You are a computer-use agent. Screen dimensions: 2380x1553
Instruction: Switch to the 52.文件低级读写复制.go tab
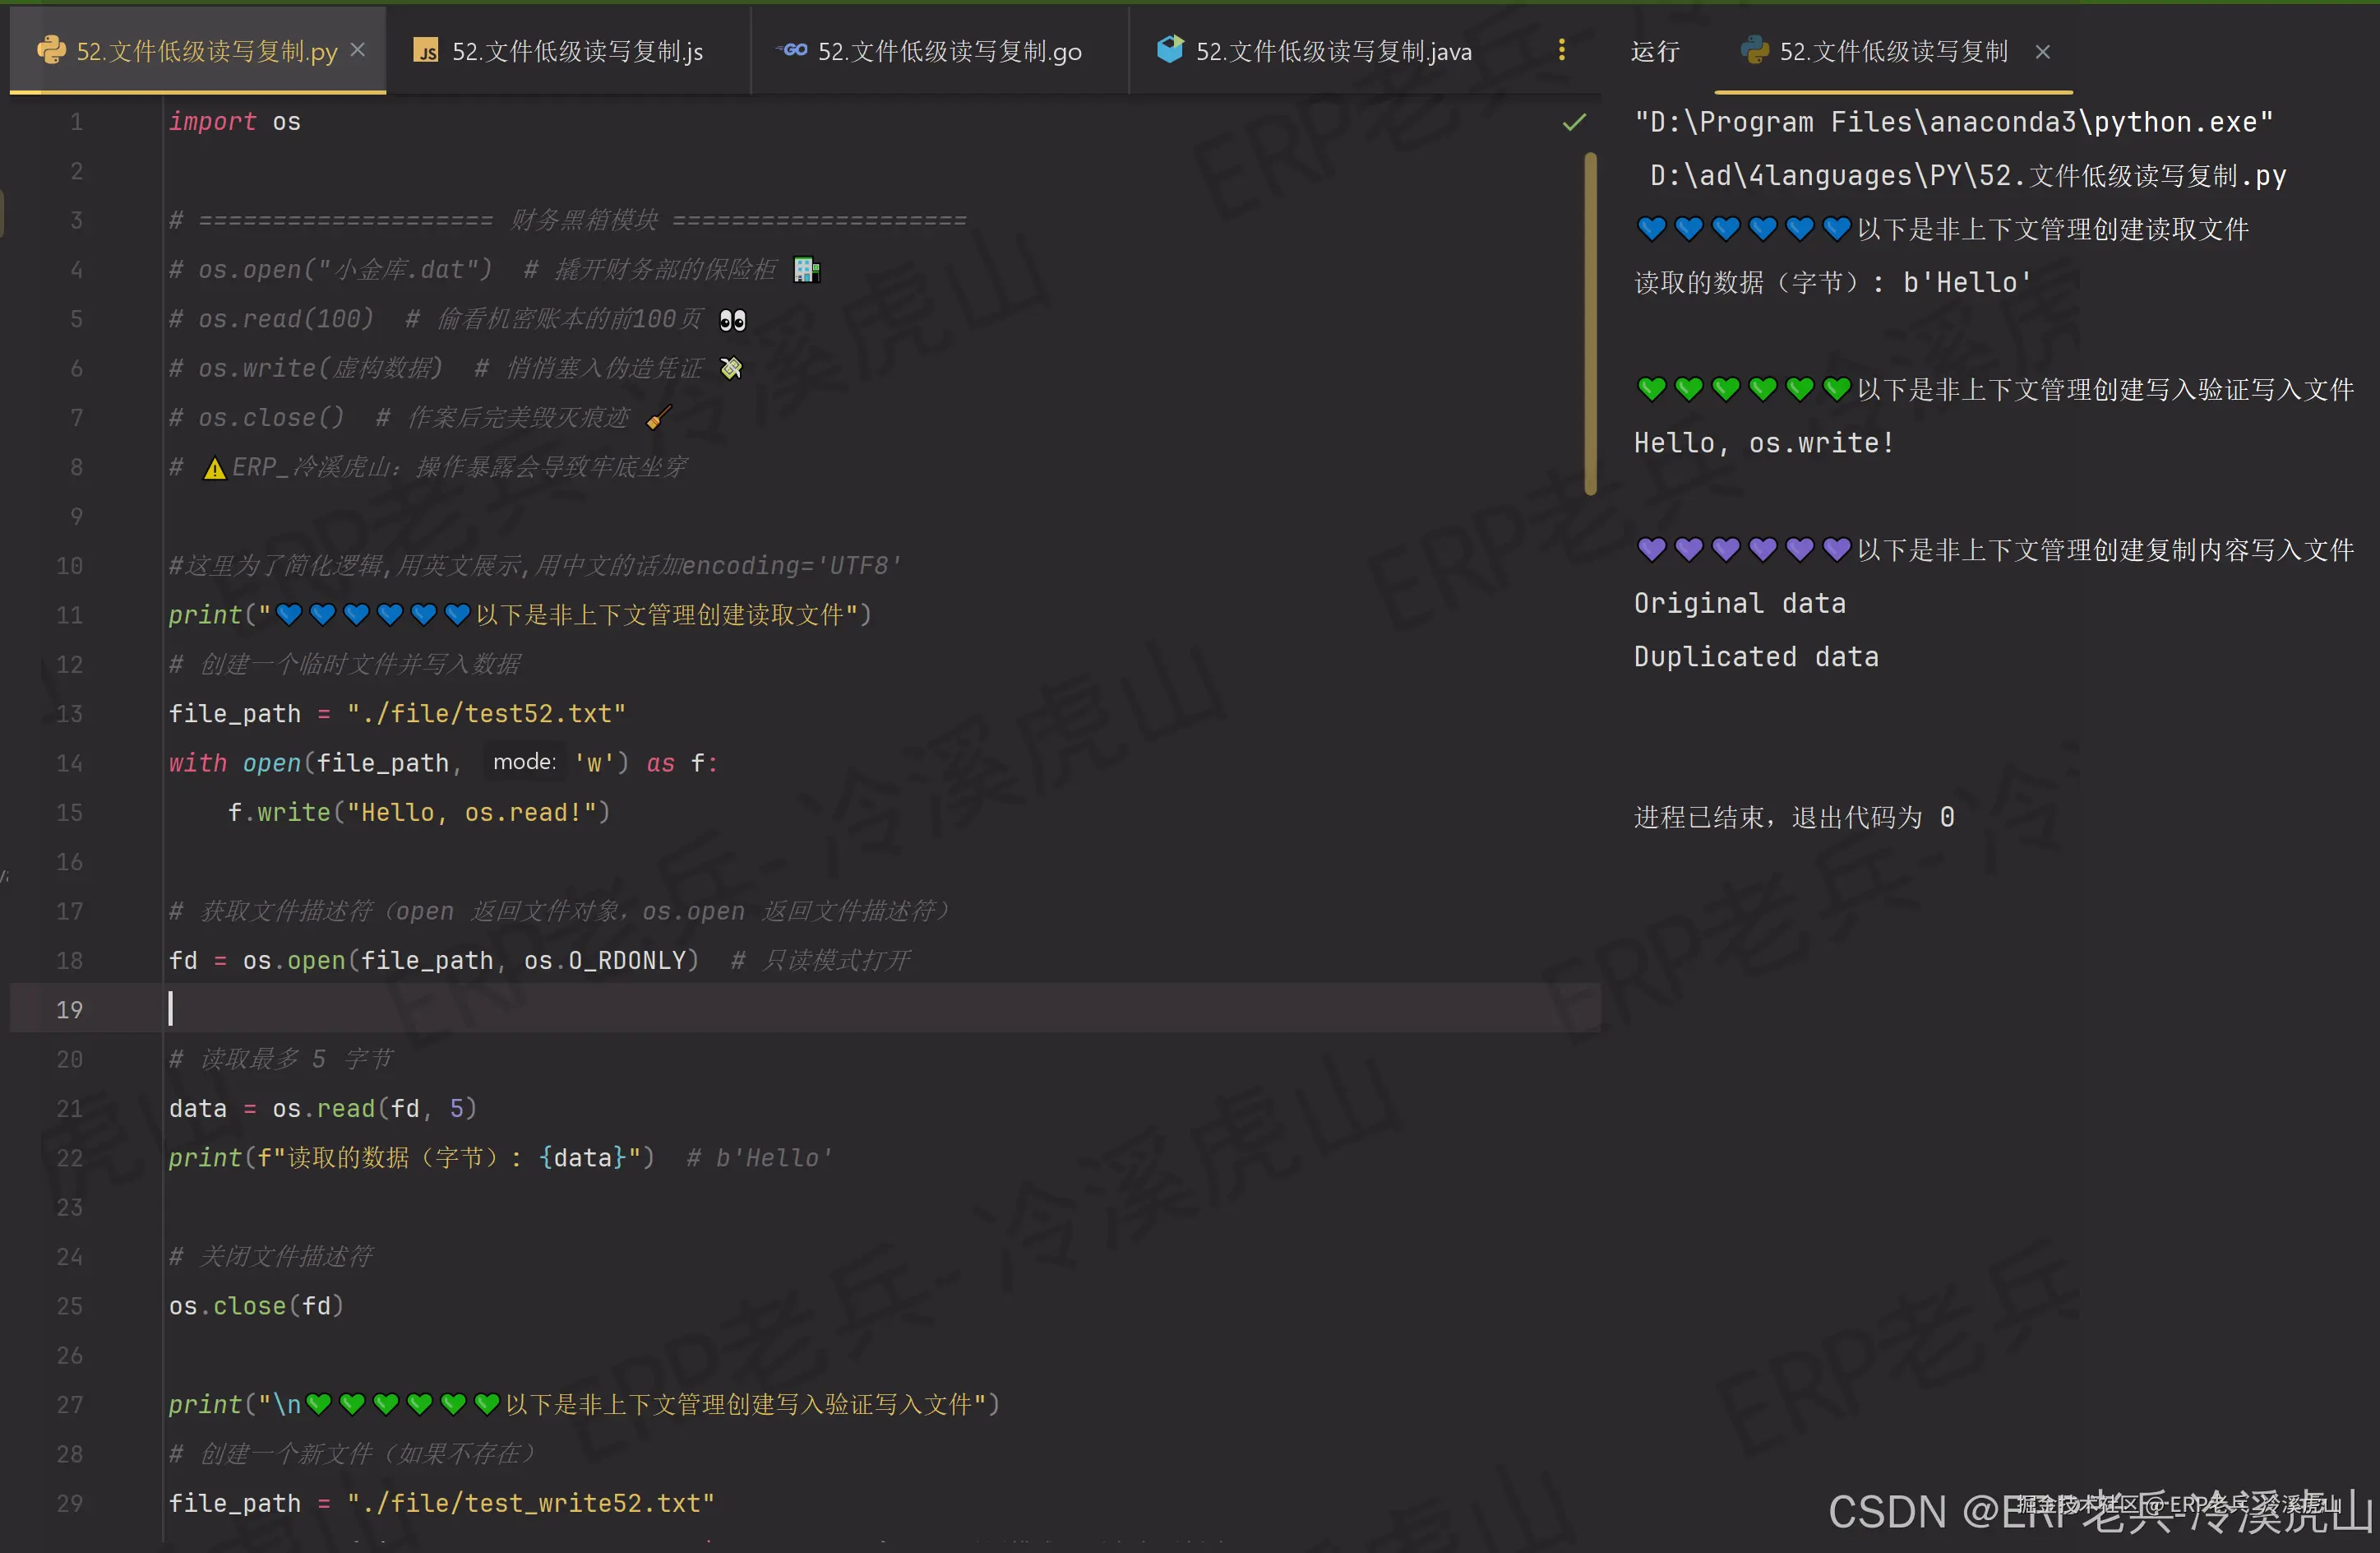coord(949,51)
